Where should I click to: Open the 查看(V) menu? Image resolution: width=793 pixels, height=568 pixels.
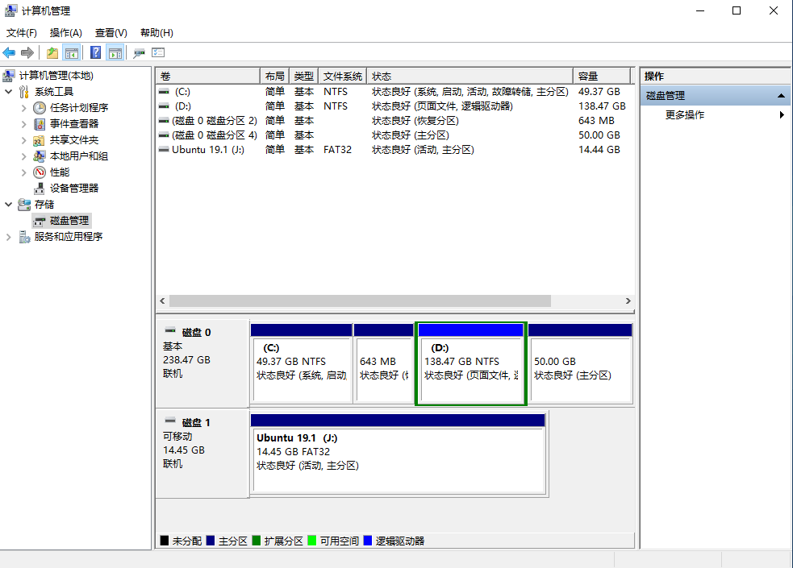(111, 33)
